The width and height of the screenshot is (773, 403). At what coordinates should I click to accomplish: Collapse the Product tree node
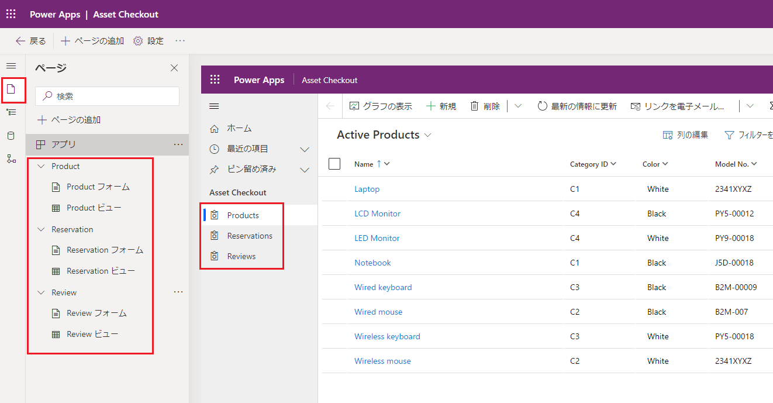tap(41, 166)
